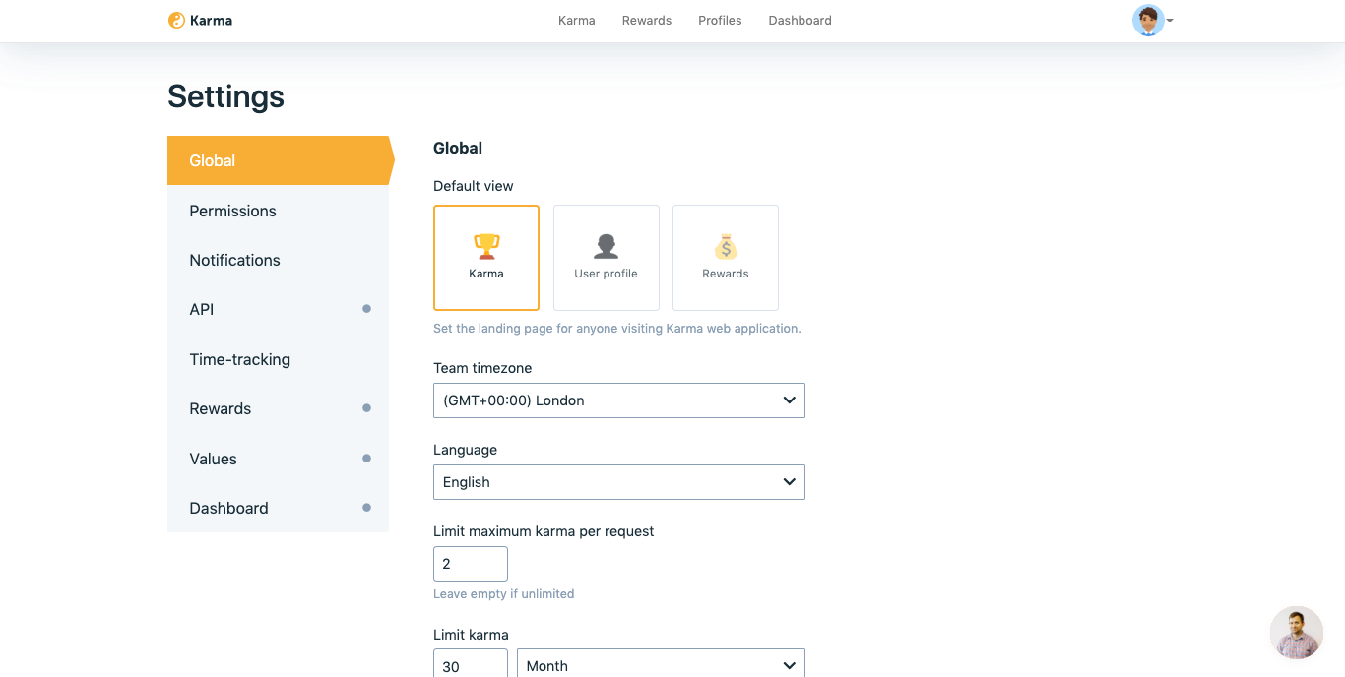
Task: Open the Permissions settings tab
Action: 278,211
